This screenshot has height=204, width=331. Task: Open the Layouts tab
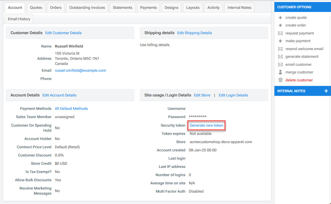pyautogui.click(x=193, y=8)
